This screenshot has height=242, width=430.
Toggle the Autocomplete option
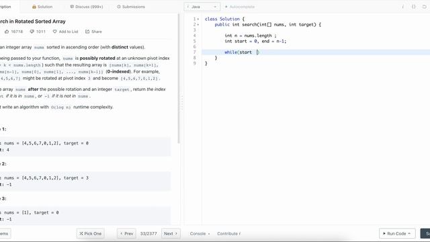click(240, 7)
